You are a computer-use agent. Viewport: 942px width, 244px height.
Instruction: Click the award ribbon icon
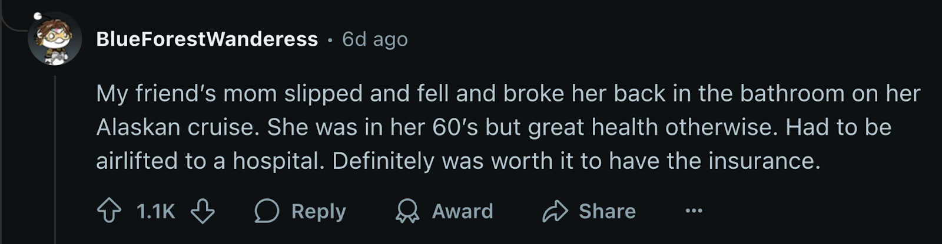[407, 211]
